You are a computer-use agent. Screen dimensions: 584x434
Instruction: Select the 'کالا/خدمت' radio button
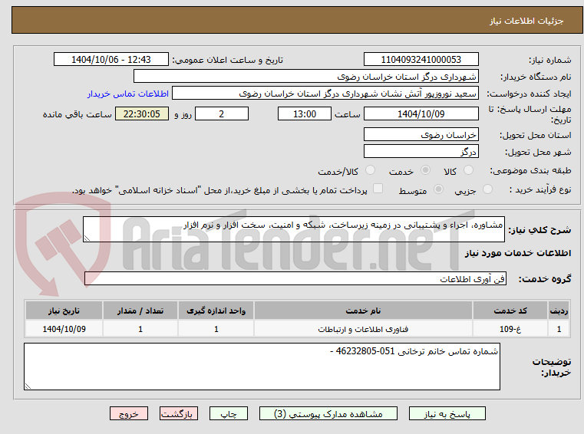[x=370, y=170]
